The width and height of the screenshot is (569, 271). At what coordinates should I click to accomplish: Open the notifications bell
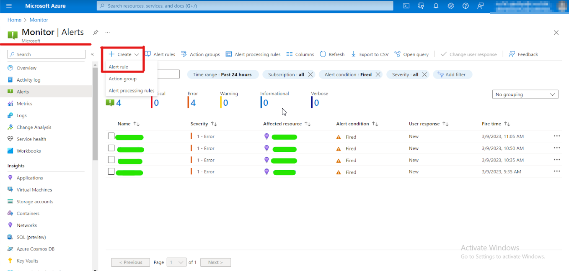pos(436,6)
